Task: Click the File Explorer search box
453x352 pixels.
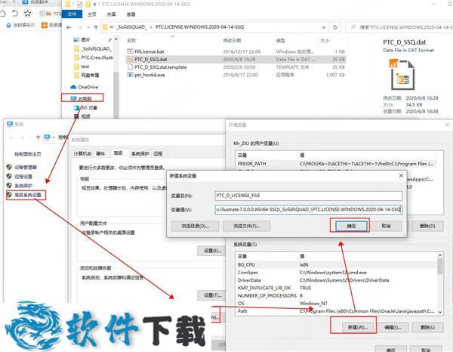Action: click(x=400, y=27)
